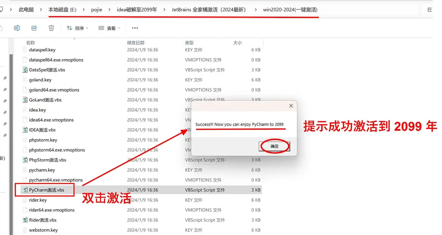
Task: Click the file icon of pycharm.key
Action: point(25,170)
